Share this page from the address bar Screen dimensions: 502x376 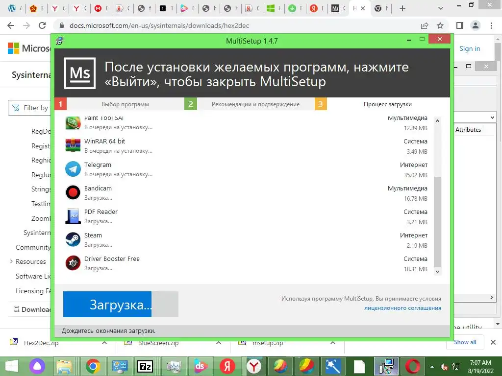click(425, 25)
